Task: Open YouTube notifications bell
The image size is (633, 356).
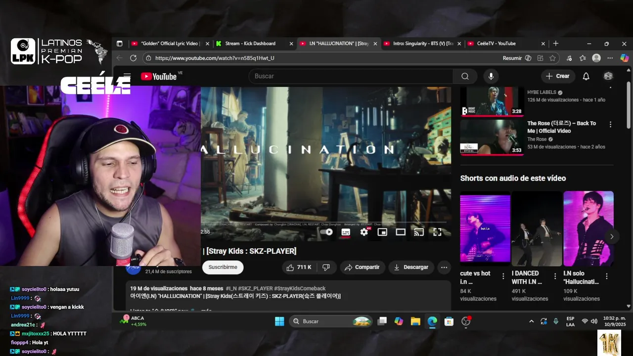Action: [x=586, y=76]
